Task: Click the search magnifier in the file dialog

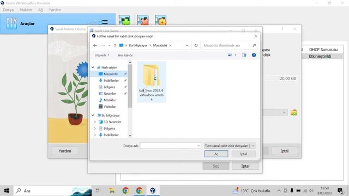Action: (x=254, y=45)
